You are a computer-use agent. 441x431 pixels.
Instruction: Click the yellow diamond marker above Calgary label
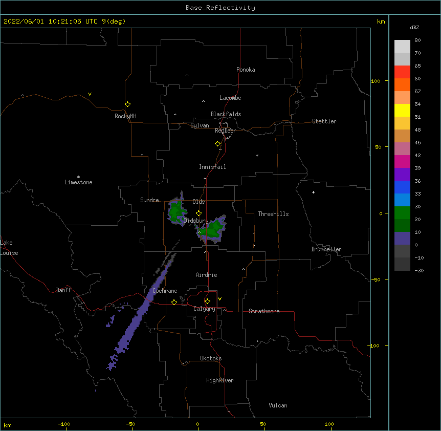(207, 301)
